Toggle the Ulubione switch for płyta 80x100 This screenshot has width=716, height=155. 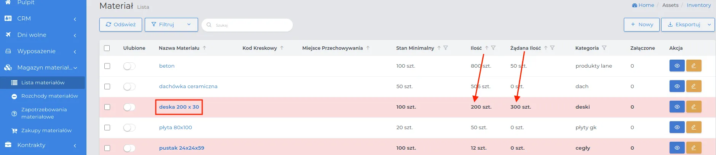coord(129,128)
